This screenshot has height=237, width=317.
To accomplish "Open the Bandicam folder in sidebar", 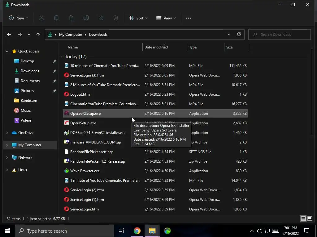I will point(29,101).
